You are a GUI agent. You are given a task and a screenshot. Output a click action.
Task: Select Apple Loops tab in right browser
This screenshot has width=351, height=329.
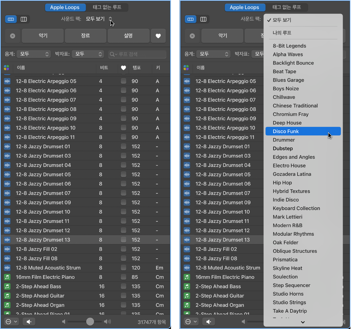pos(244,7)
